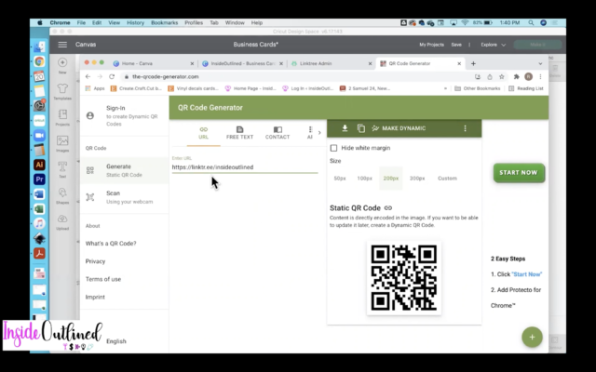Open a new Chrome tab
Image resolution: width=596 pixels, height=372 pixels.
coord(473,63)
